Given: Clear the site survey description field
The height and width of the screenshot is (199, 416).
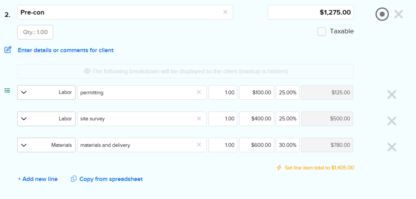Looking at the screenshot, I should [x=199, y=118].
